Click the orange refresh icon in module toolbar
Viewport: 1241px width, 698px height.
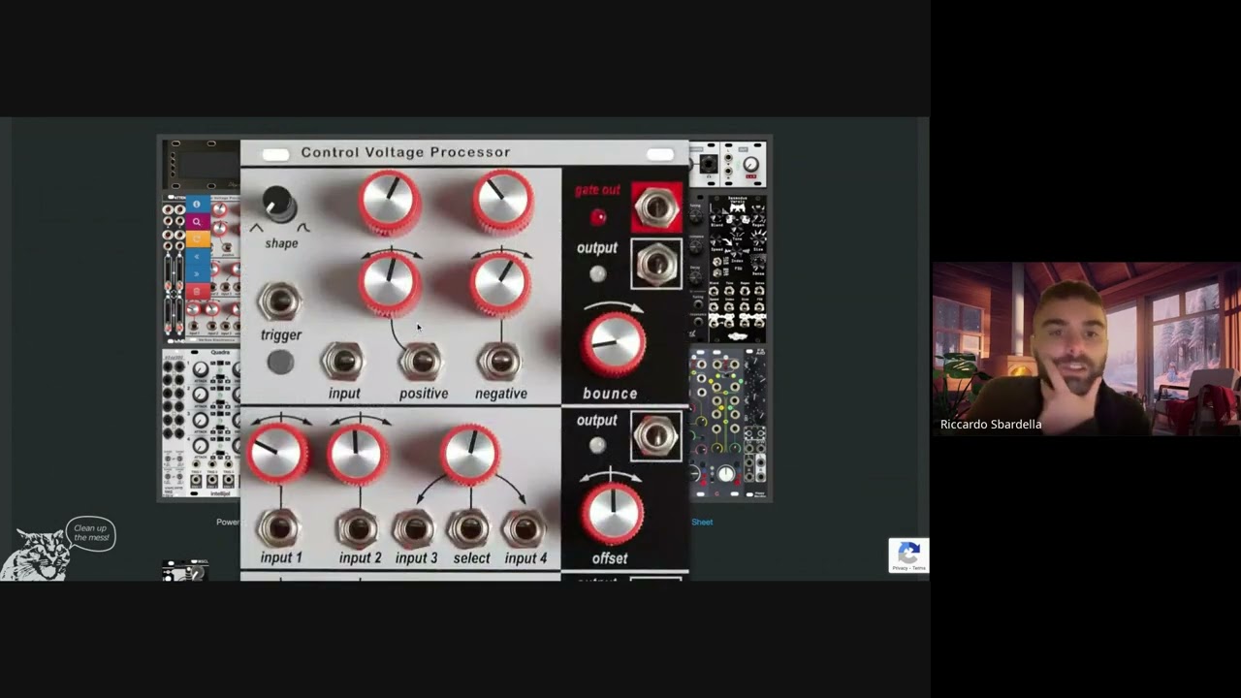197,239
